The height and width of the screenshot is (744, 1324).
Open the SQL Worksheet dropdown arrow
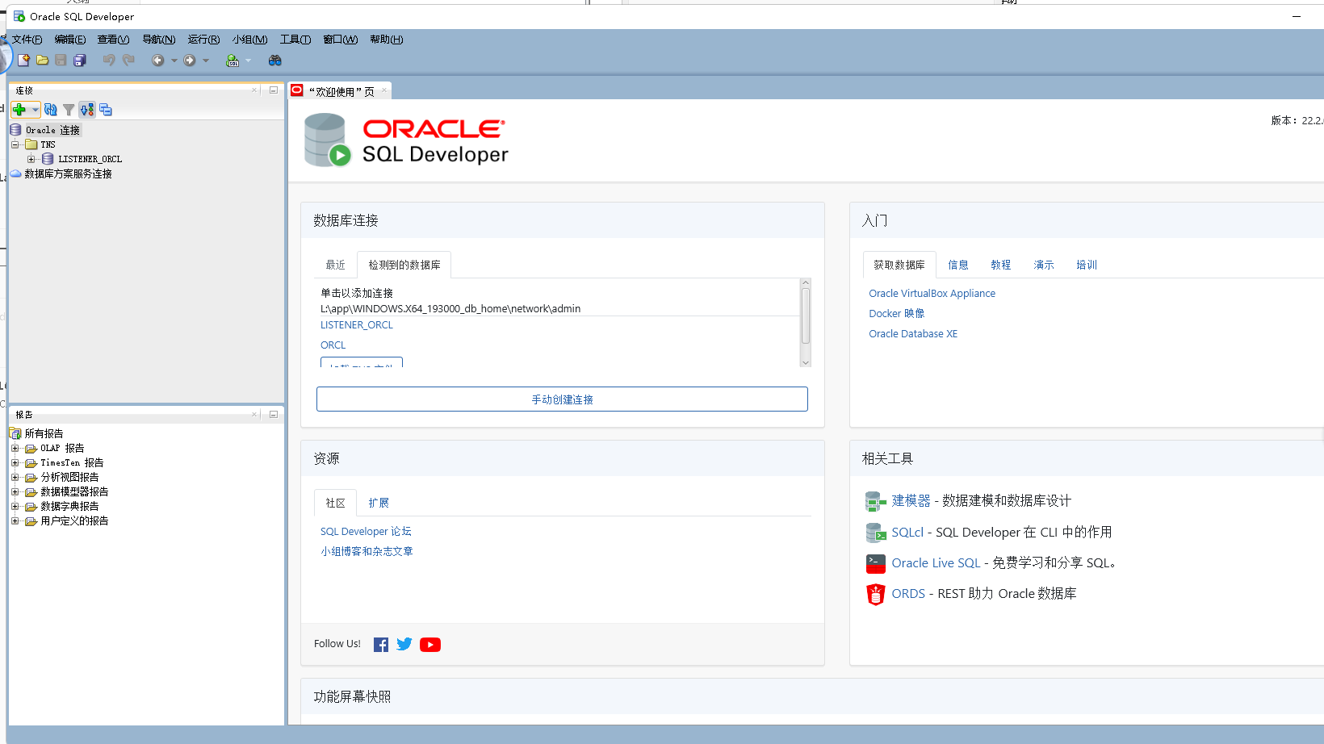point(248,61)
